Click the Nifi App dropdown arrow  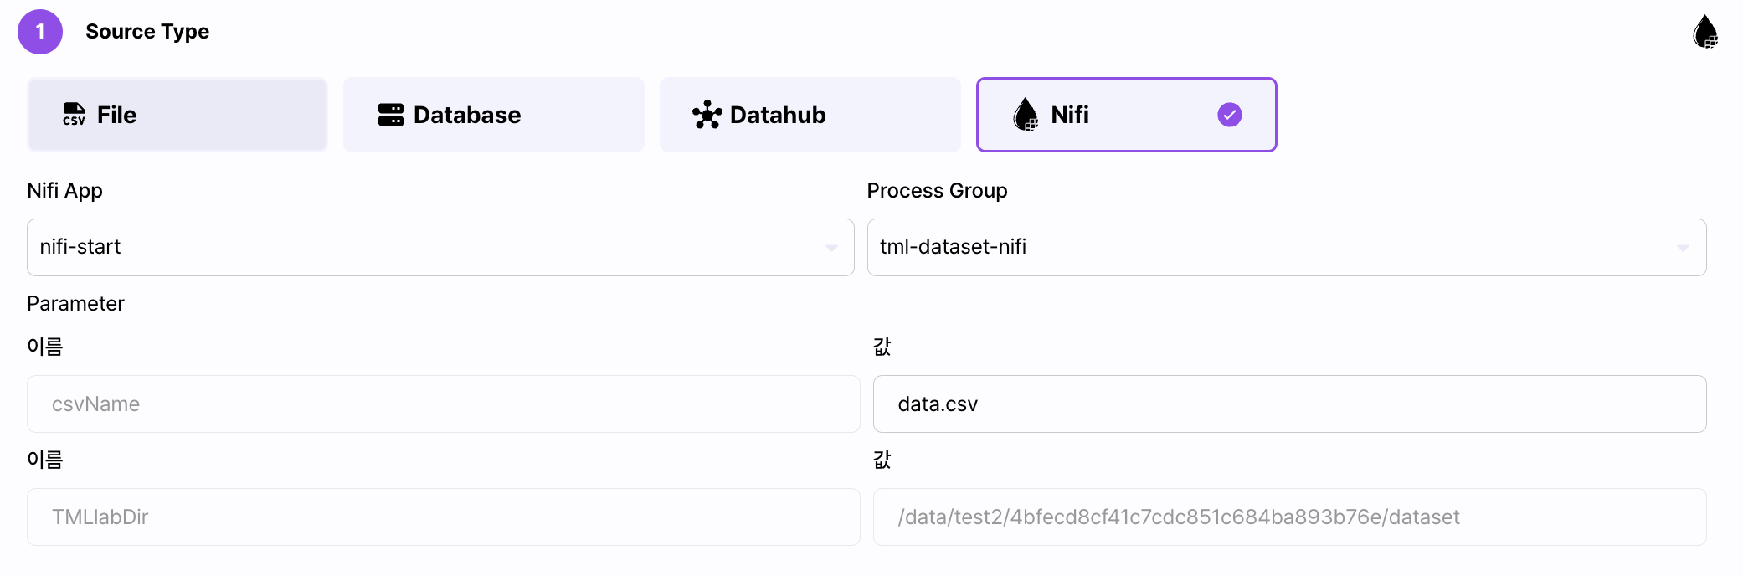[831, 248]
